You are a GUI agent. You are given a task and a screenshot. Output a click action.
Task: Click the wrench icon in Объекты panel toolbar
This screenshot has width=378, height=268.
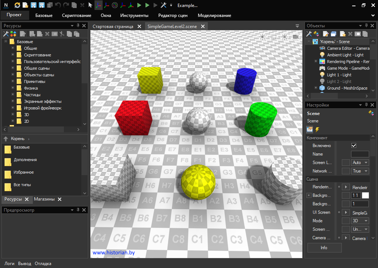pos(309,34)
